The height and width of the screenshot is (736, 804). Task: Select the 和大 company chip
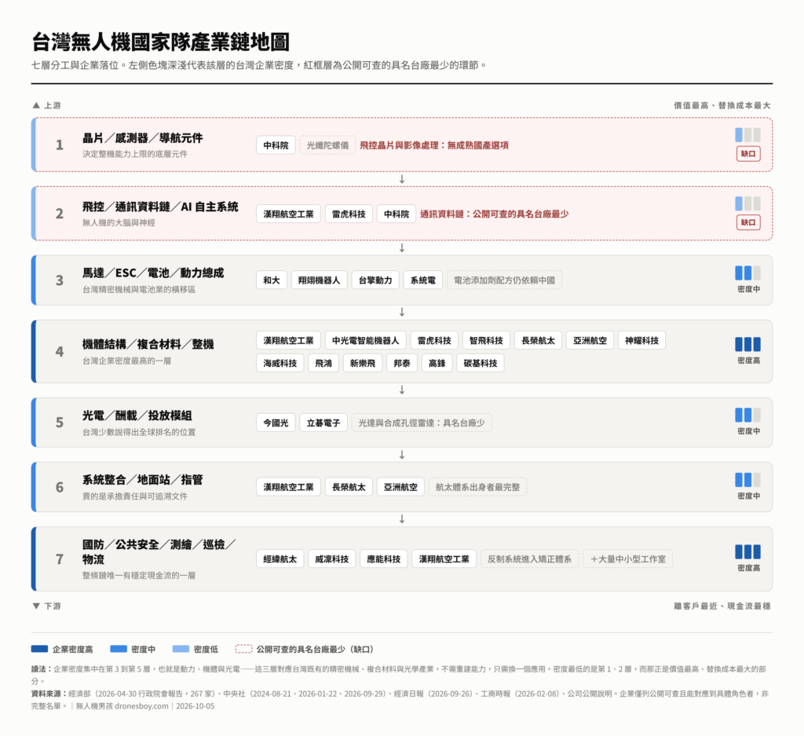click(x=271, y=280)
